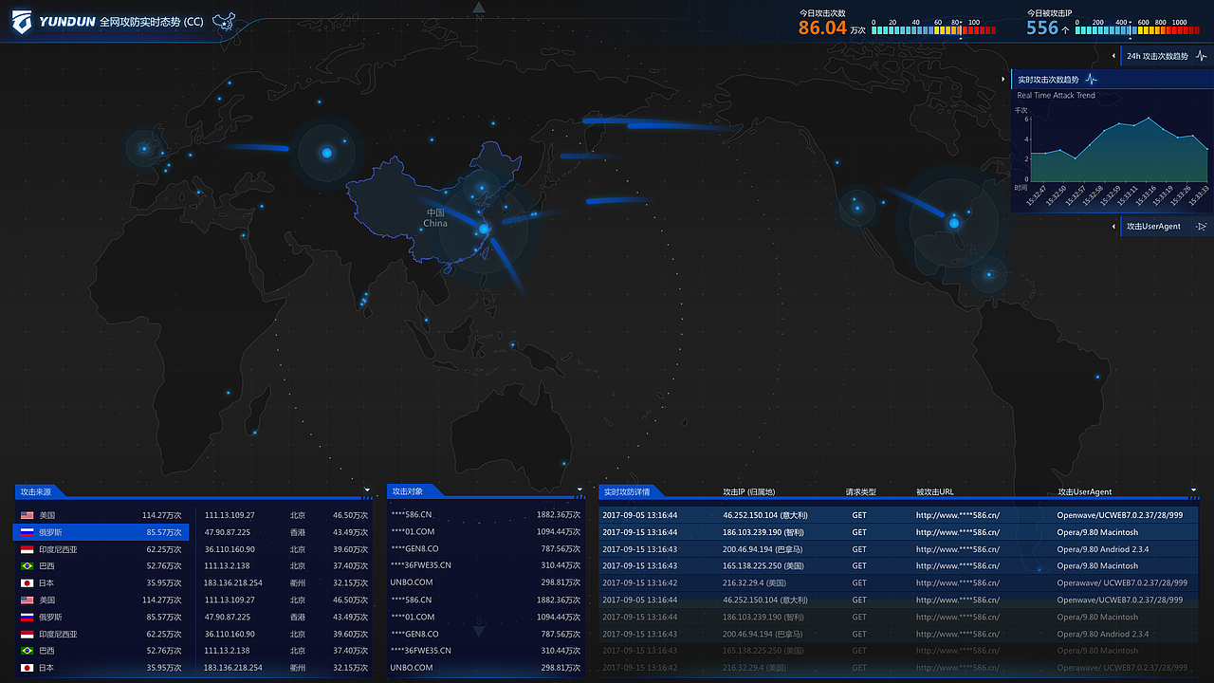Click the 攻击UserAgent column header in details table
This screenshot has width=1214, height=683.
pos(1085,491)
